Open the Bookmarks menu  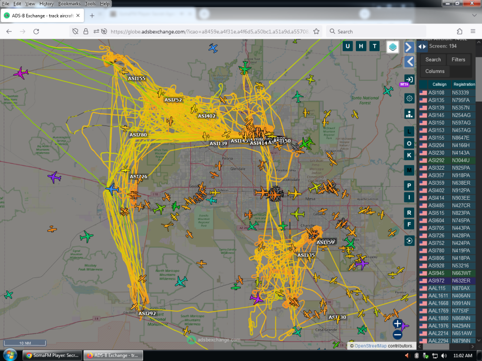pyautogui.click(x=69, y=4)
